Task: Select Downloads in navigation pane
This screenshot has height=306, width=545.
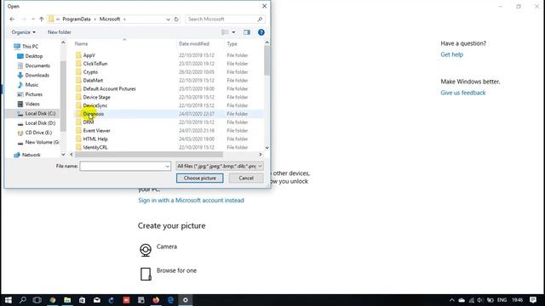Action: pos(37,76)
